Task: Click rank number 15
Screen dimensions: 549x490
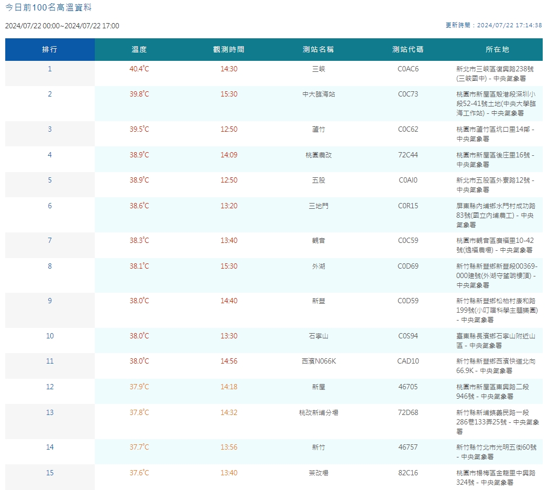Action: click(50, 473)
